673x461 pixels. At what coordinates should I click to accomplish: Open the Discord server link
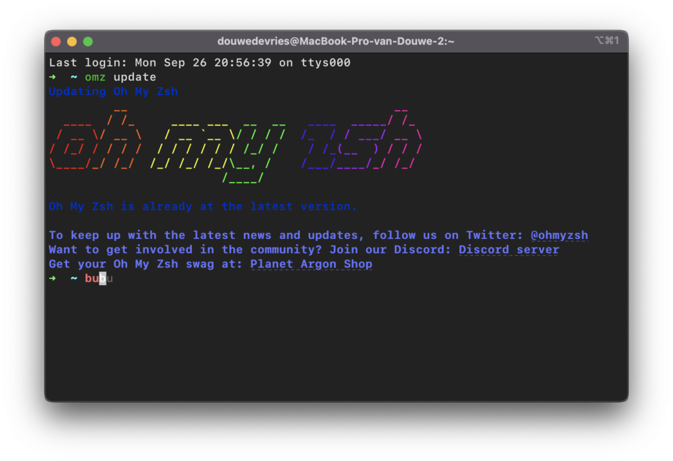point(509,250)
